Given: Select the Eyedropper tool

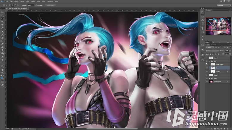Looking at the screenshot, I should click(x=2, y=28).
